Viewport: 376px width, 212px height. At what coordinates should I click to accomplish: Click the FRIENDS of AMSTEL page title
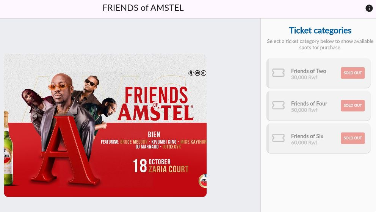click(x=143, y=8)
